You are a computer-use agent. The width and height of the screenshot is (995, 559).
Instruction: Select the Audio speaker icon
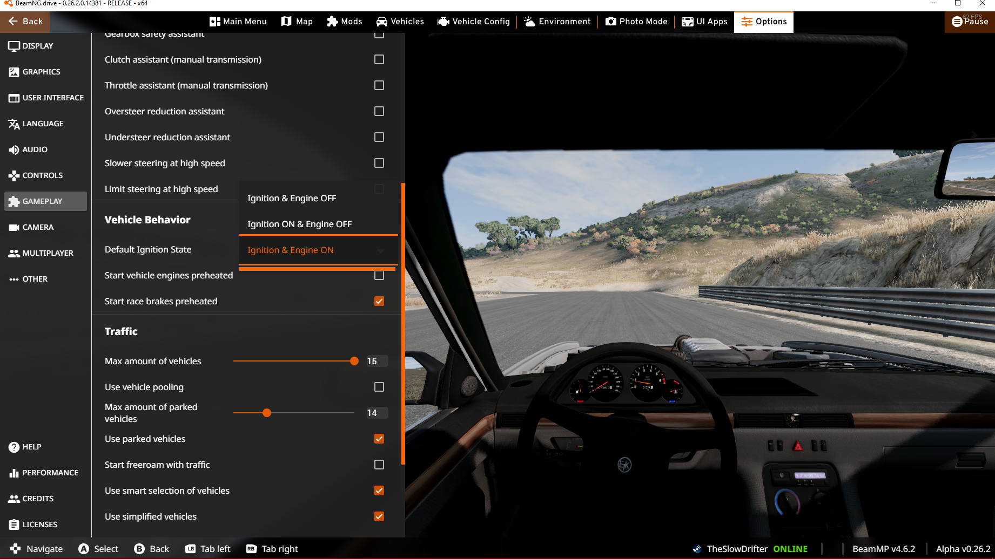(x=14, y=149)
